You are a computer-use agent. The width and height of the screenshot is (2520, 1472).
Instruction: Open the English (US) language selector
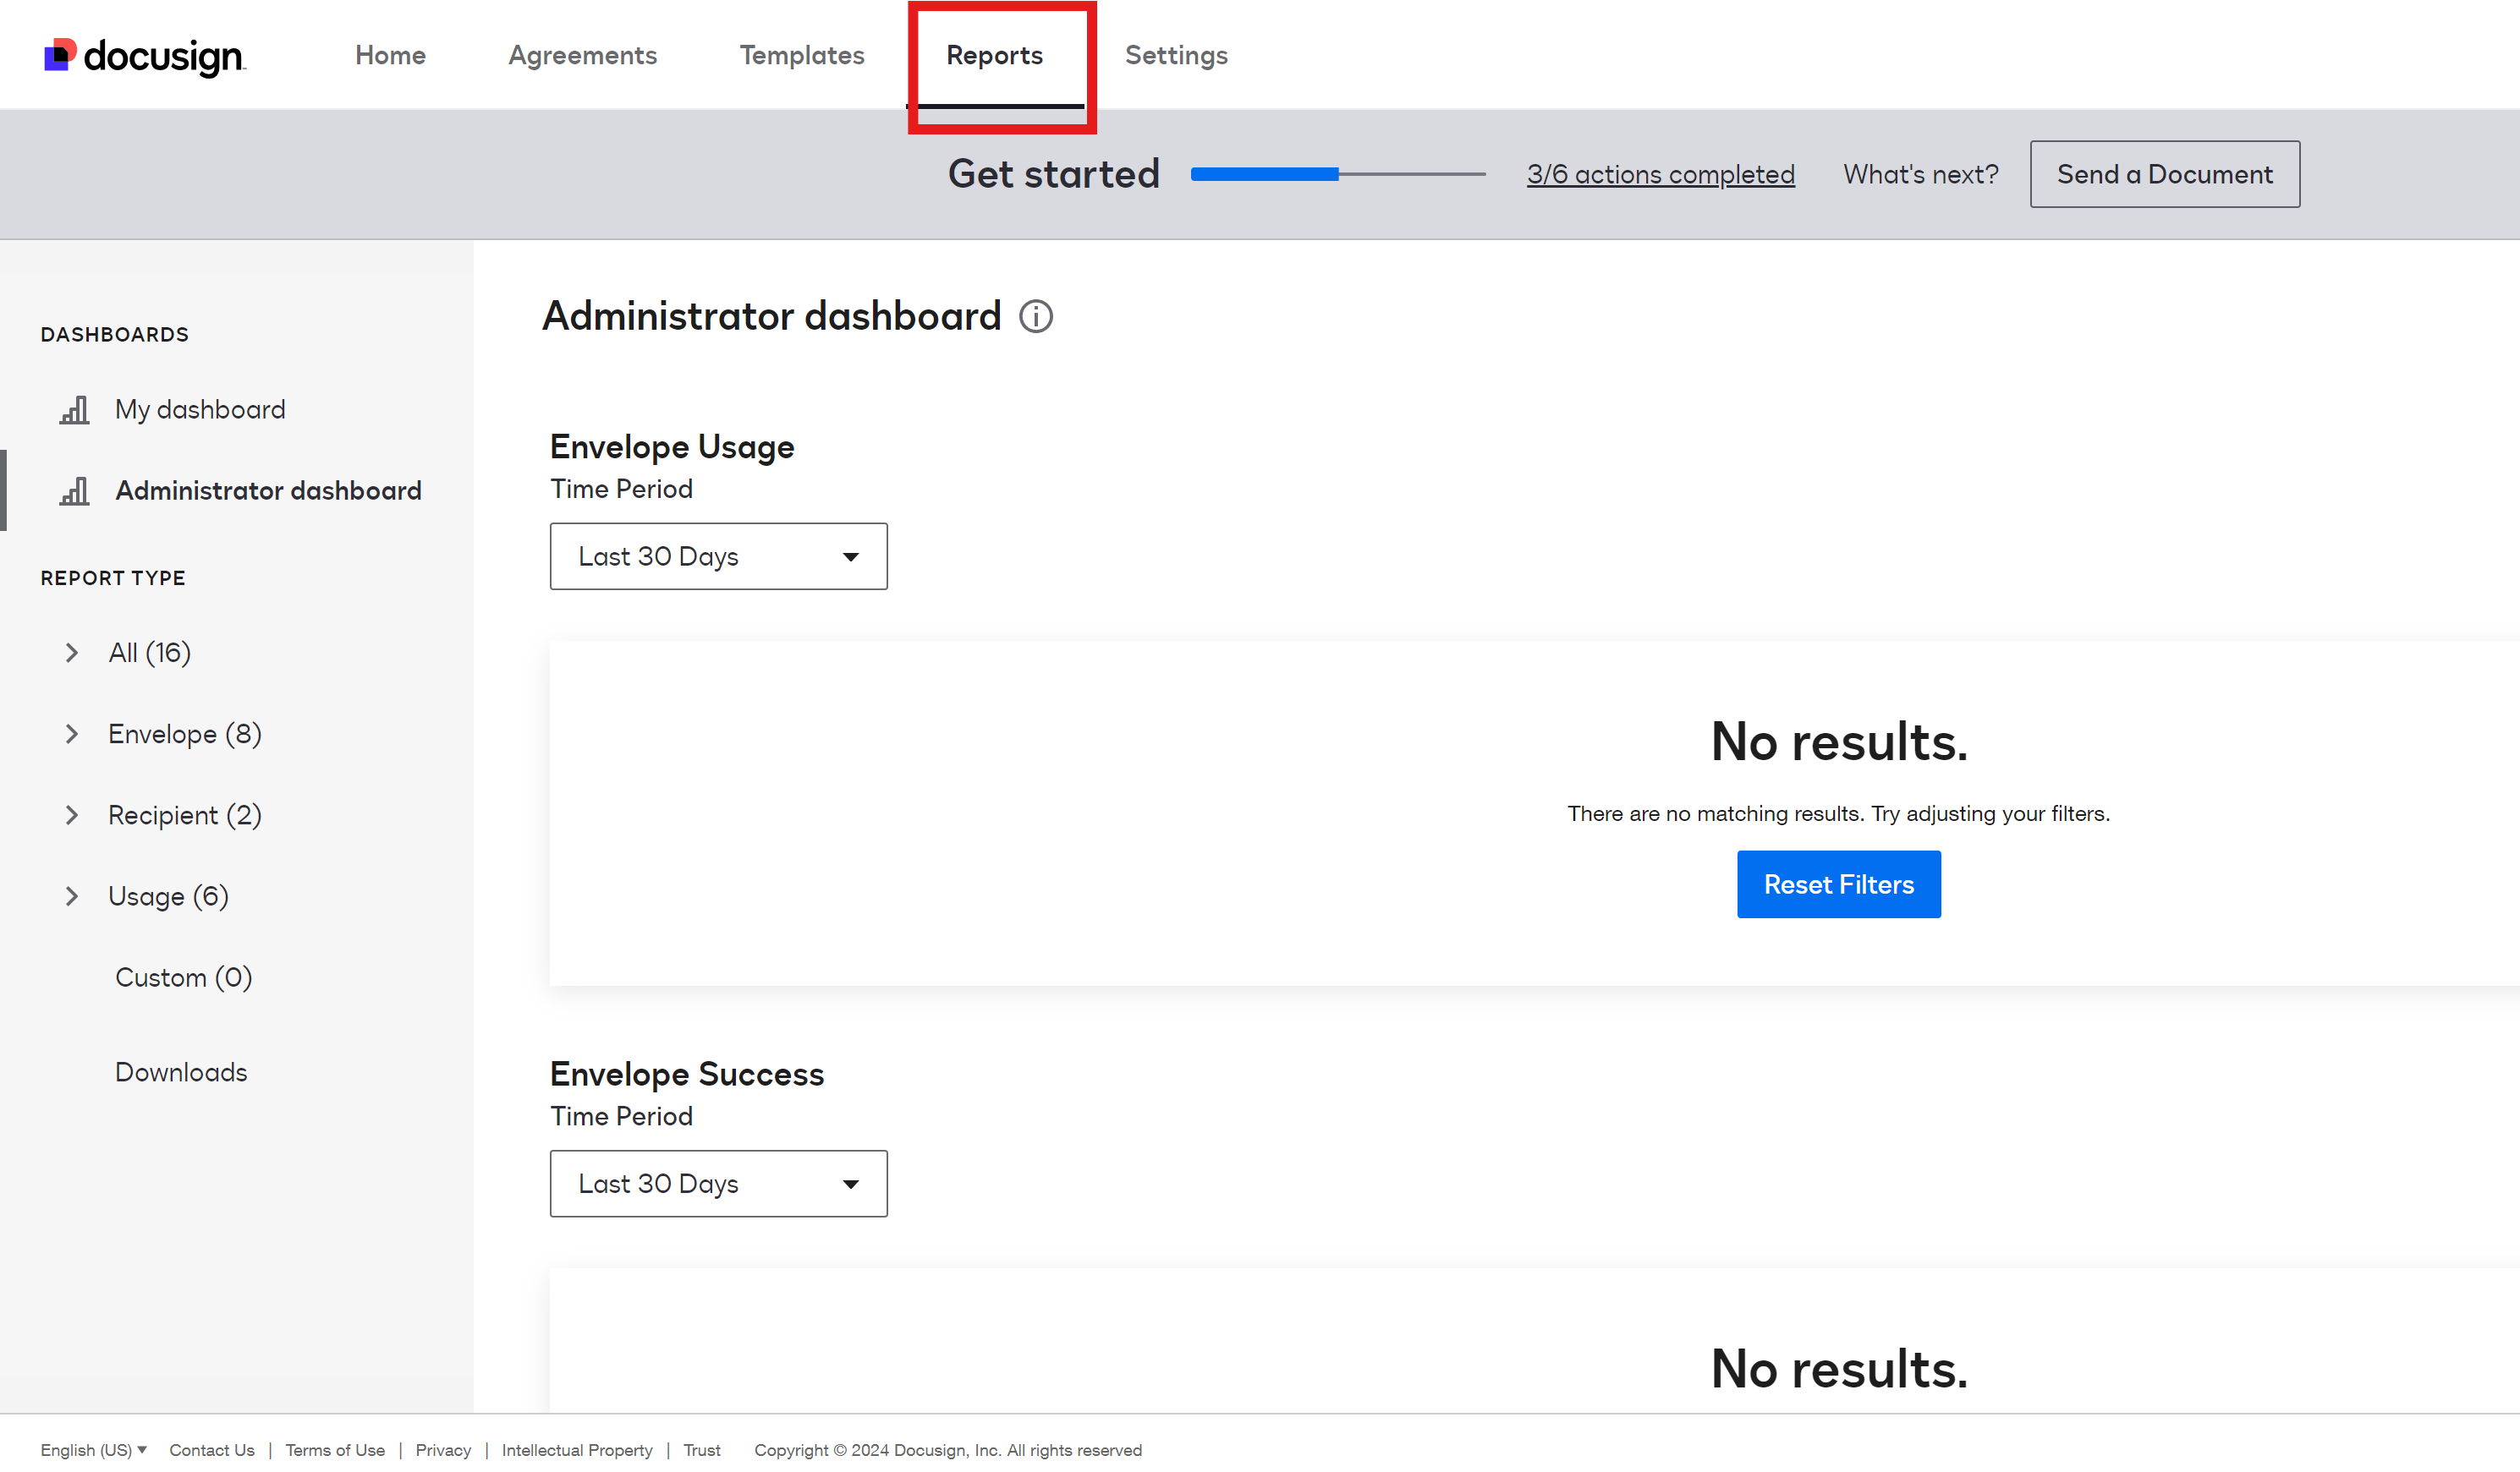[93, 1450]
